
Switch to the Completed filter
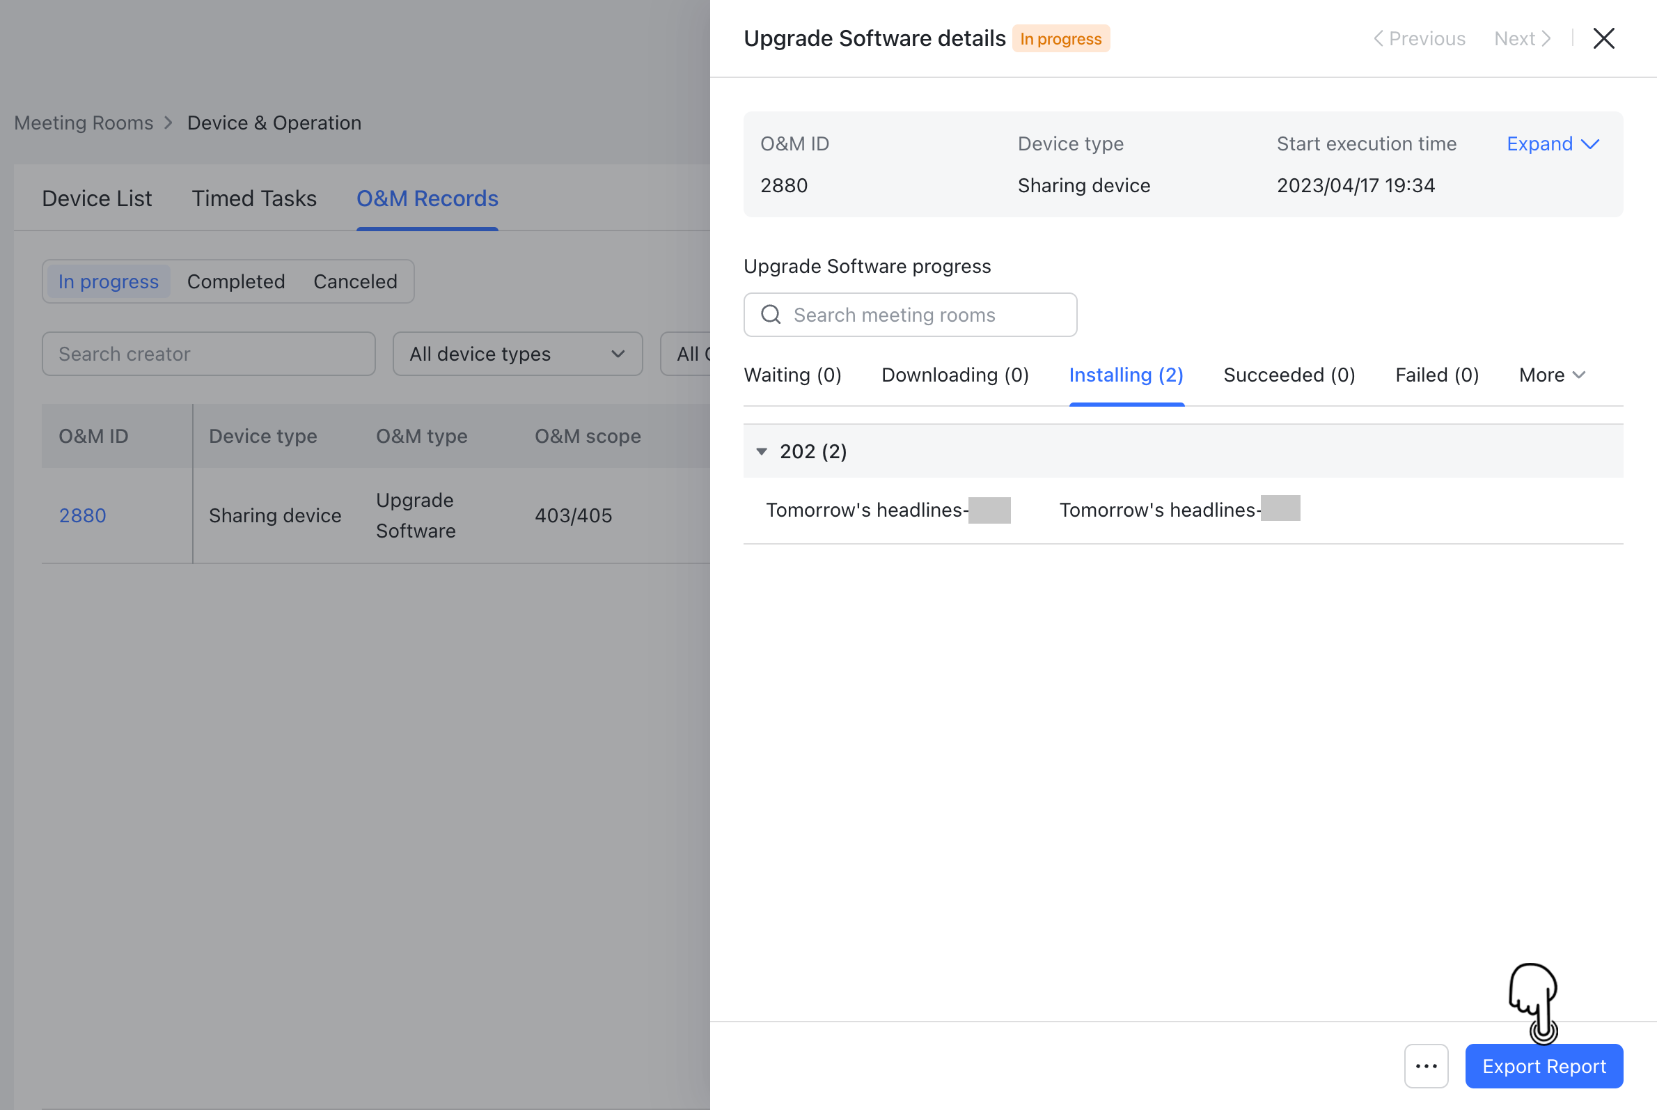pos(236,281)
